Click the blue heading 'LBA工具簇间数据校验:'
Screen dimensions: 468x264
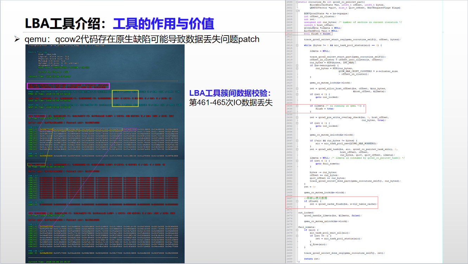(x=230, y=93)
